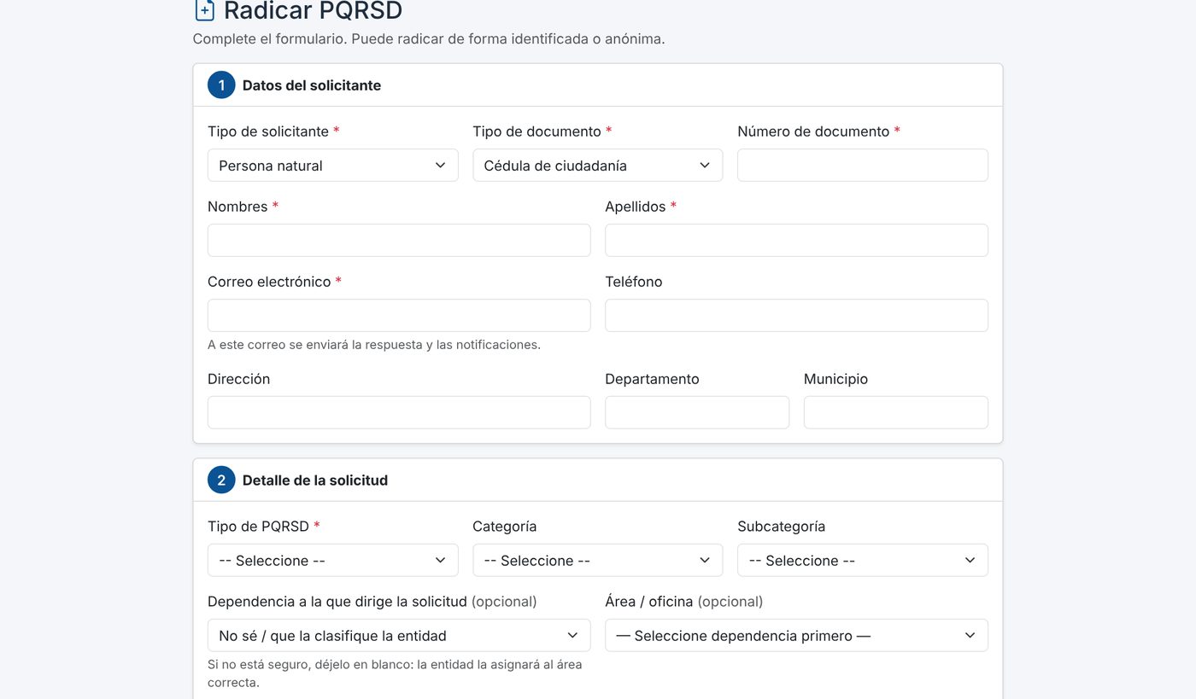
Task: Click the Teléfono input field
Action: 796,316
